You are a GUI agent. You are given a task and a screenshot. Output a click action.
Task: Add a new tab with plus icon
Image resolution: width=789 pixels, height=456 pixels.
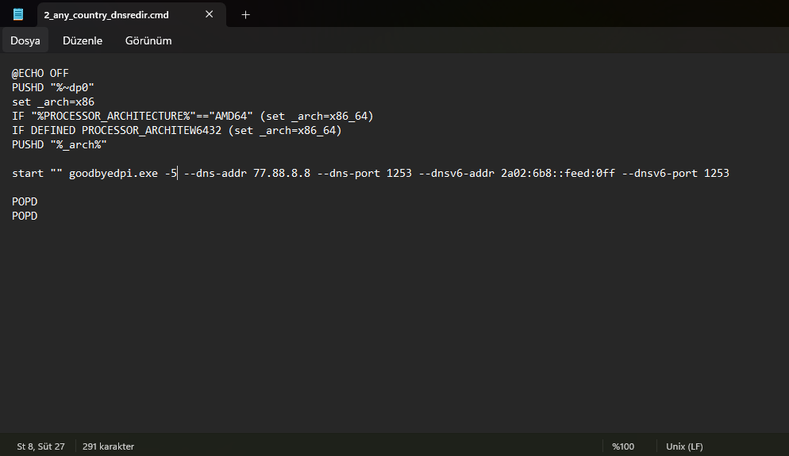point(245,14)
